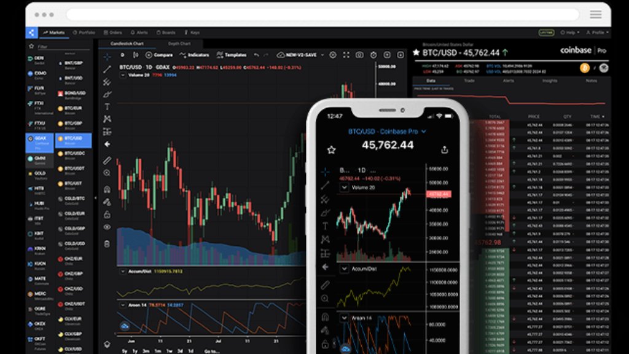Image resolution: width=629 pixels, height=354 pixels.
Task: Set the desktop chart range to 1y
Action: [x=135, y=351]
